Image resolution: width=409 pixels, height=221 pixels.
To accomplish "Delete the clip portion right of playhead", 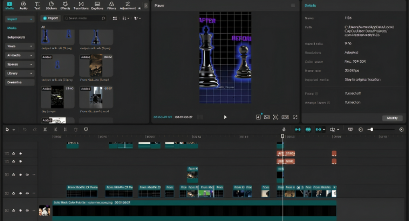I will tap(65, 130).
